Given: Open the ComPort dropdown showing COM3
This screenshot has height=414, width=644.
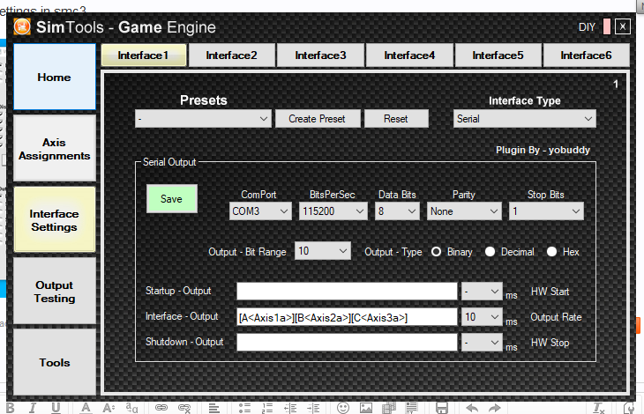Looking at the screenshot, I should (260, 211).
